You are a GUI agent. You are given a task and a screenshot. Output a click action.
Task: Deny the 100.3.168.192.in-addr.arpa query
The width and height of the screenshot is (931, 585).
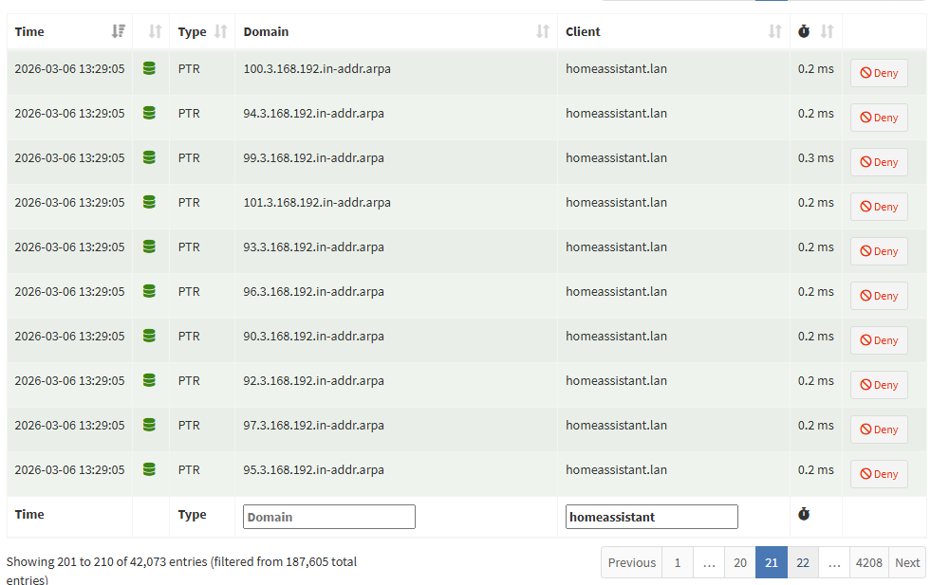click(879, 73)
